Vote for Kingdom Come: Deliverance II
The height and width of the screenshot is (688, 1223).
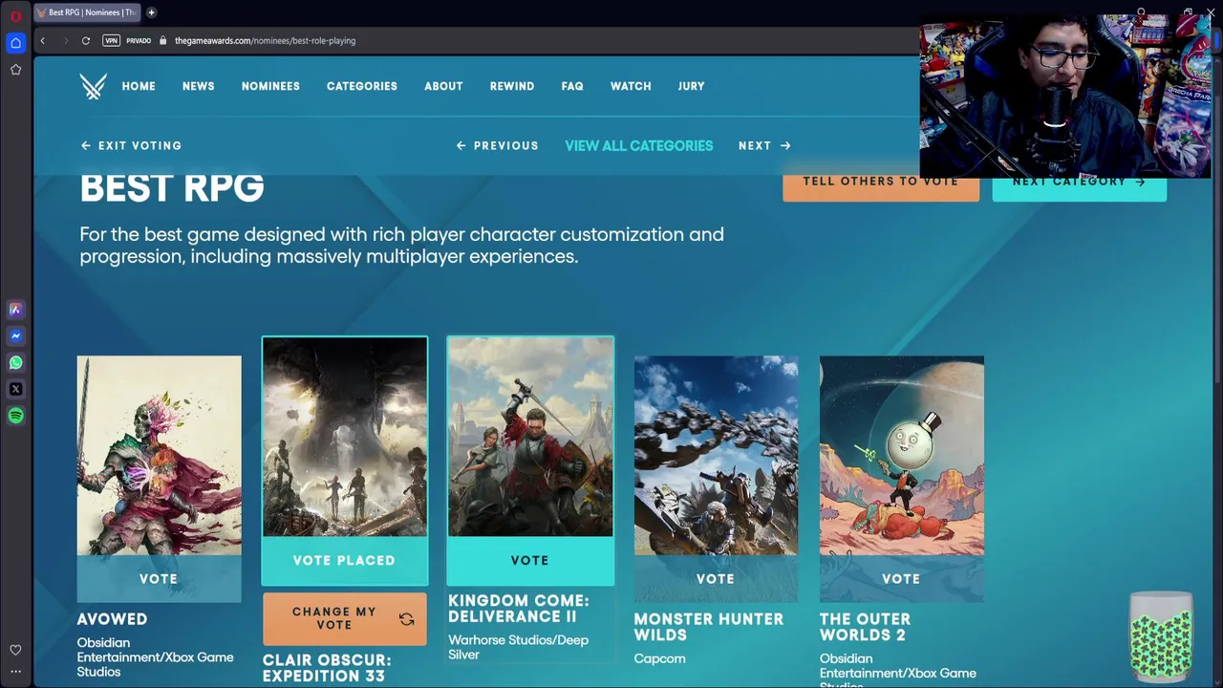[530, 560]
